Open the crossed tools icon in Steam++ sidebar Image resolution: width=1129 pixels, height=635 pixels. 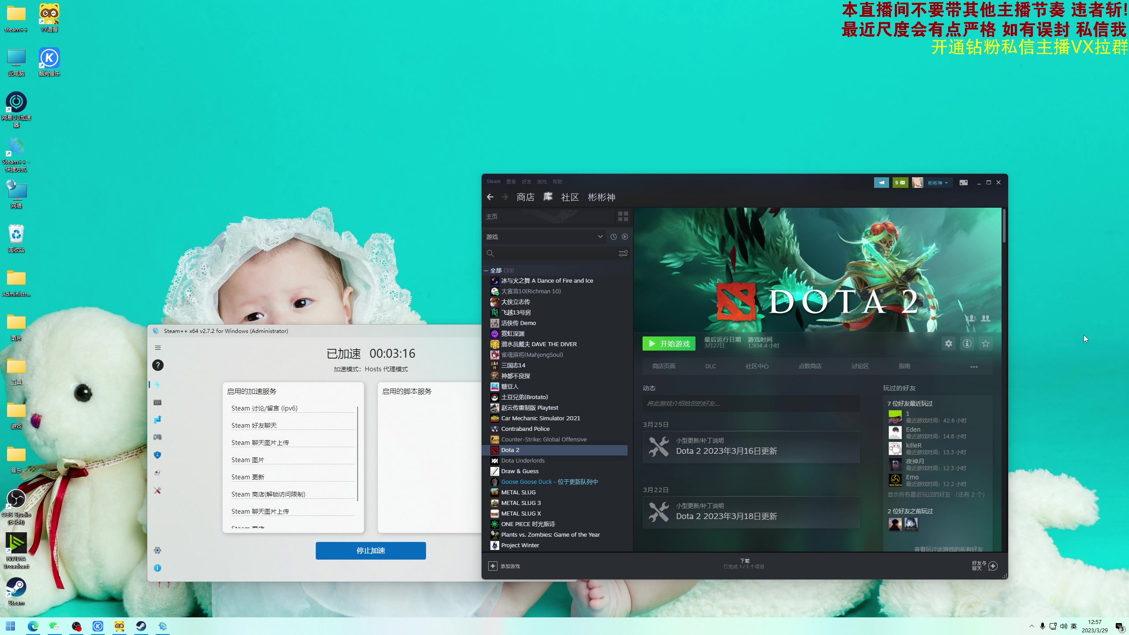pos(157,490)
